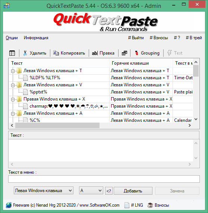Click the list scroll down arrow

[196, 119]
